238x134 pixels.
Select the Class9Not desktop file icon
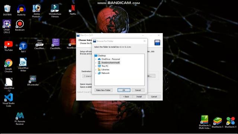[x=40, y=44]
